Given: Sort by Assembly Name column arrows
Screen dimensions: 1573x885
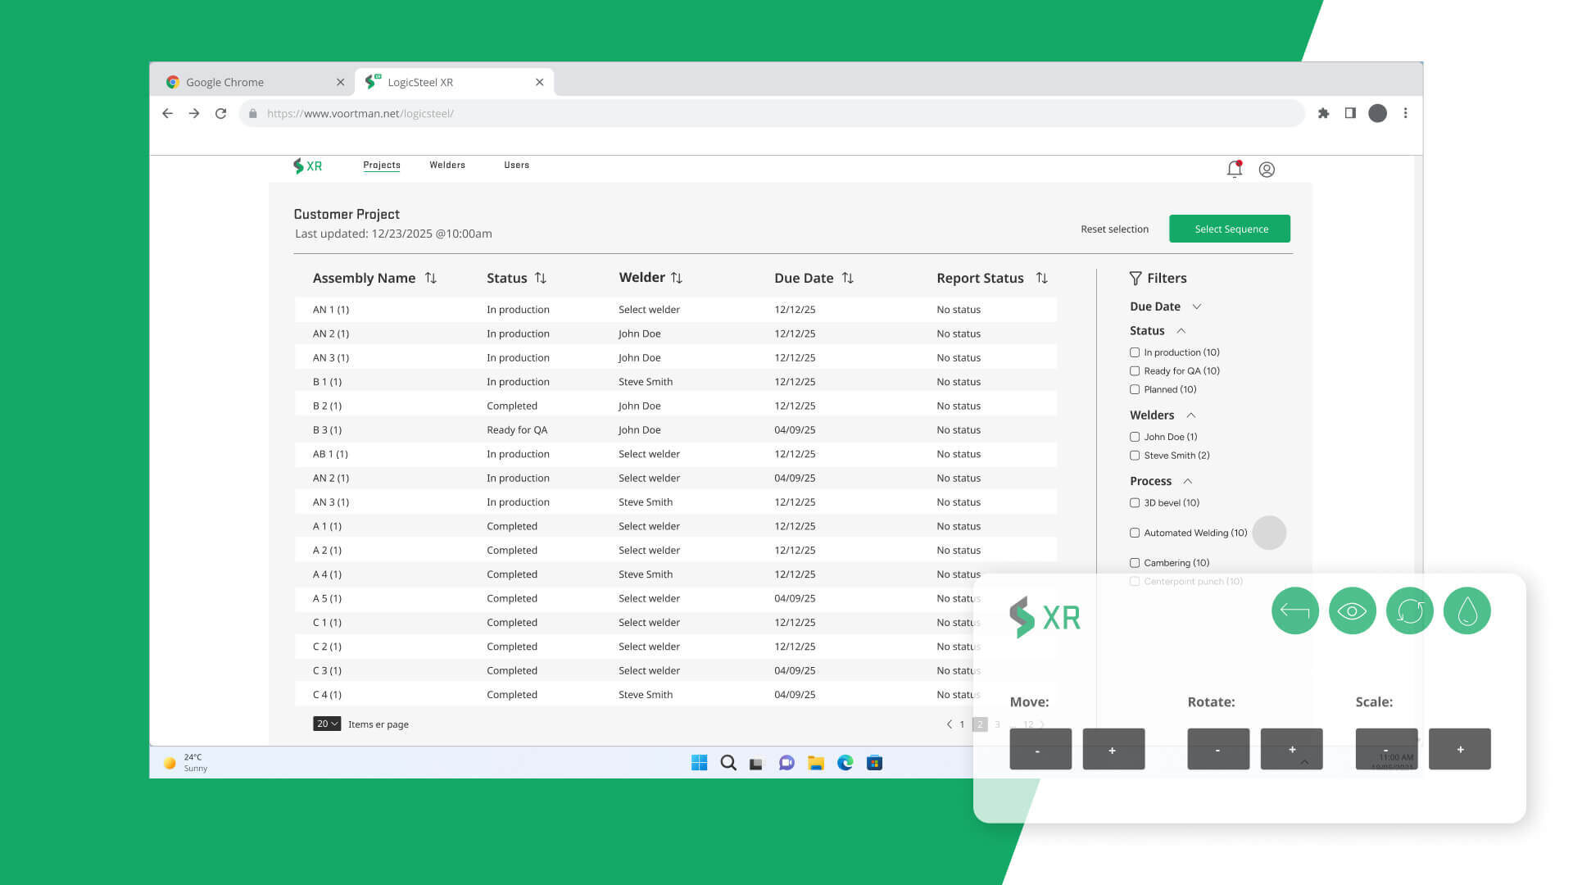Looking at the screenshot, I should click(431, 279).
